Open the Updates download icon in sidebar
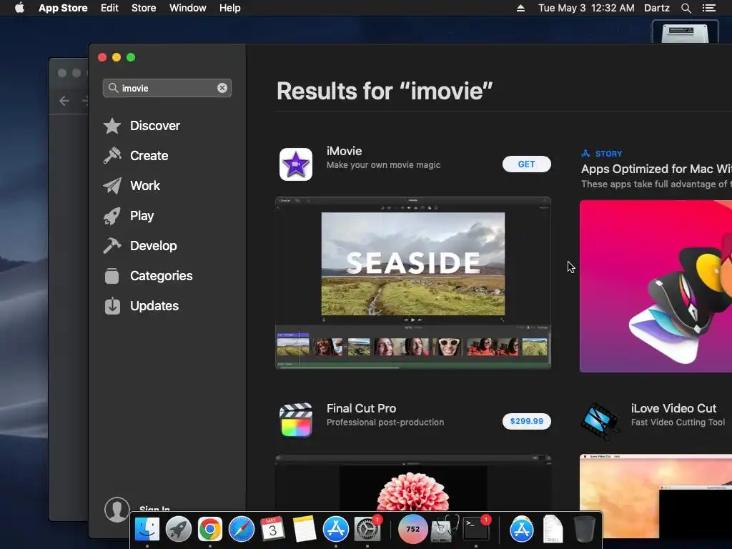Image resolution: width=732 pixels, height=549 pixels. 112,306
